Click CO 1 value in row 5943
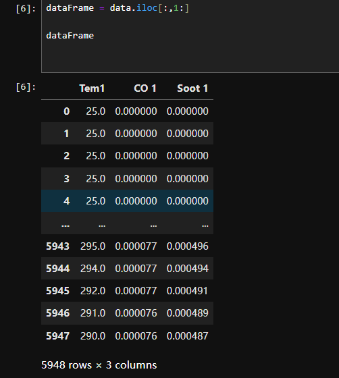The width and height of the screenshot is (339, 378). [x=136, y=246]
